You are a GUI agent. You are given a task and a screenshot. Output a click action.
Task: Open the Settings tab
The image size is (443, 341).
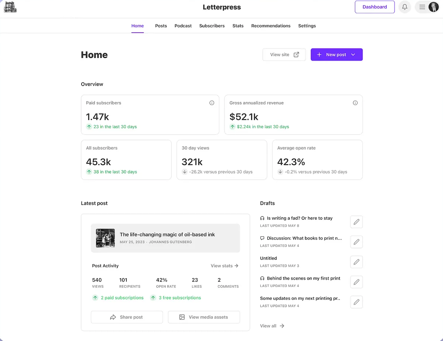pos(307,26)
